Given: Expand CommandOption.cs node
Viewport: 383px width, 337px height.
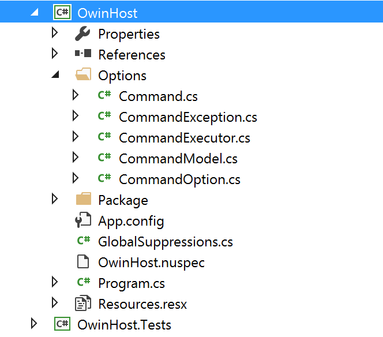Looking at the screenshot, I should pyautogui.click(x=76, y=178).
